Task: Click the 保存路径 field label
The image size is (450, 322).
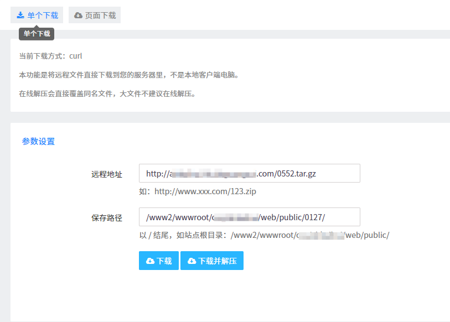Action: 107,217
